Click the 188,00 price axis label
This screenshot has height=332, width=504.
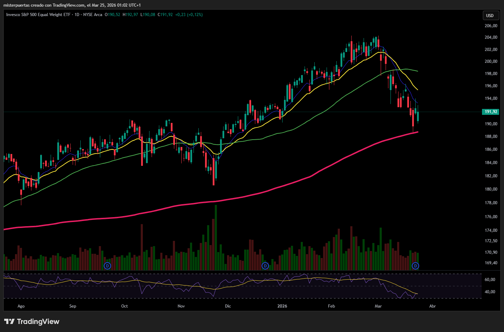491,137
